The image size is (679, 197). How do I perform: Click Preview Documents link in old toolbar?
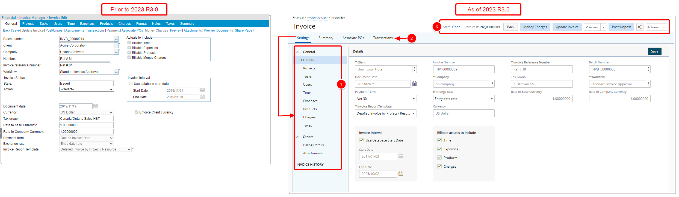click(x=218, y=30)
